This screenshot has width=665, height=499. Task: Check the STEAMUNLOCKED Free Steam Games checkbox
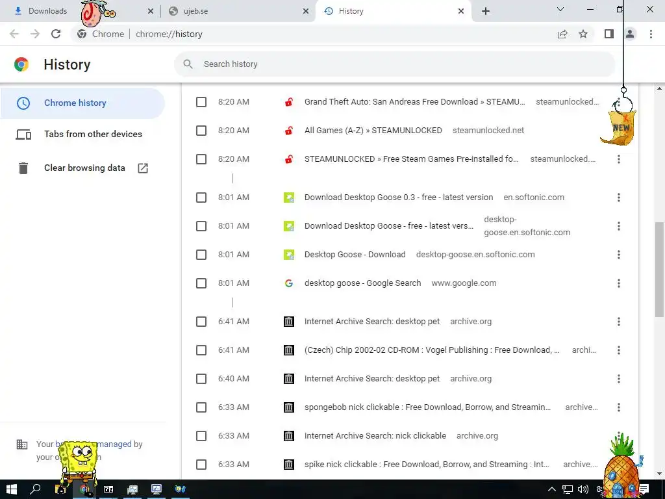pyautogui.click(x=201, y=159)
